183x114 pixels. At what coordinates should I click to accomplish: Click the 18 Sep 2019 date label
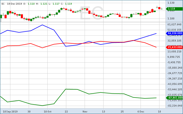click(x=10, y=112)
